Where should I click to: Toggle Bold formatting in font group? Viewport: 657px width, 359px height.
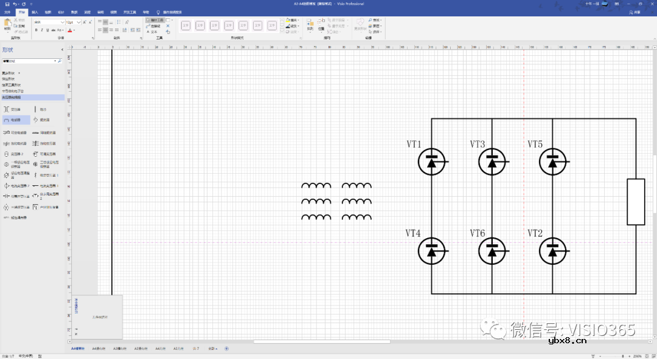point(36,30)
